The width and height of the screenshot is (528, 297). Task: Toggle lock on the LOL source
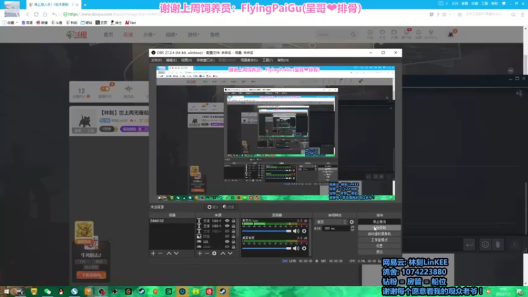(234, 242)
